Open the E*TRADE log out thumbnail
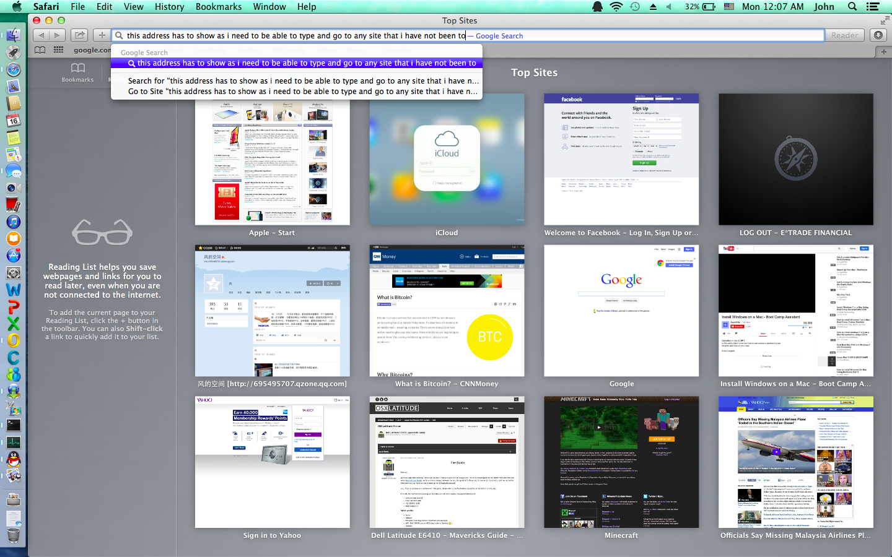Image resolution: width=892 pixels, height=557 pixels. pos(796,159)
